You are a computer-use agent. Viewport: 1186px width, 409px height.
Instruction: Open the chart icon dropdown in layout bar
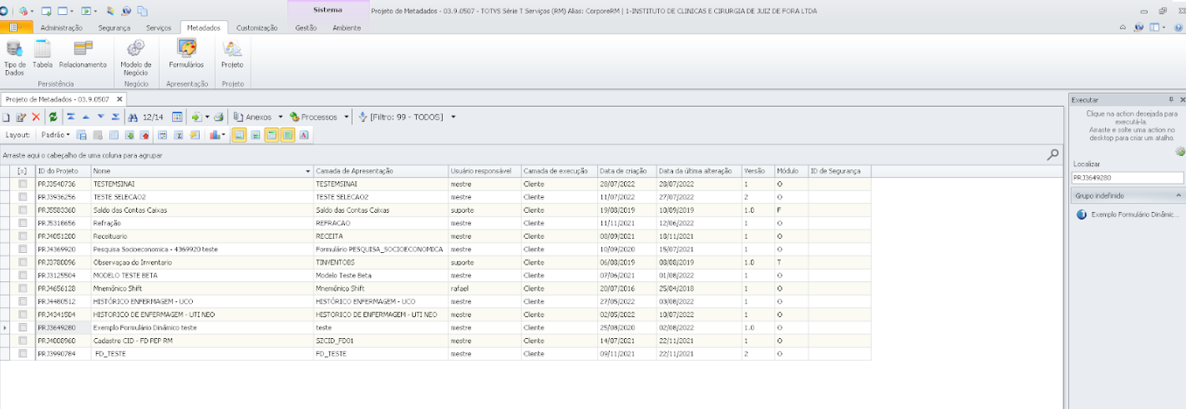click(x=224, y=134)
